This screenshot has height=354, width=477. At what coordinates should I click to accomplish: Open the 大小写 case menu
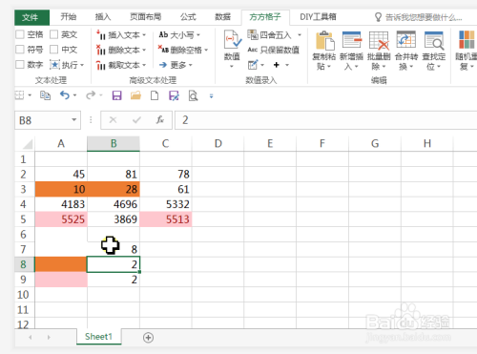(179, 34)
